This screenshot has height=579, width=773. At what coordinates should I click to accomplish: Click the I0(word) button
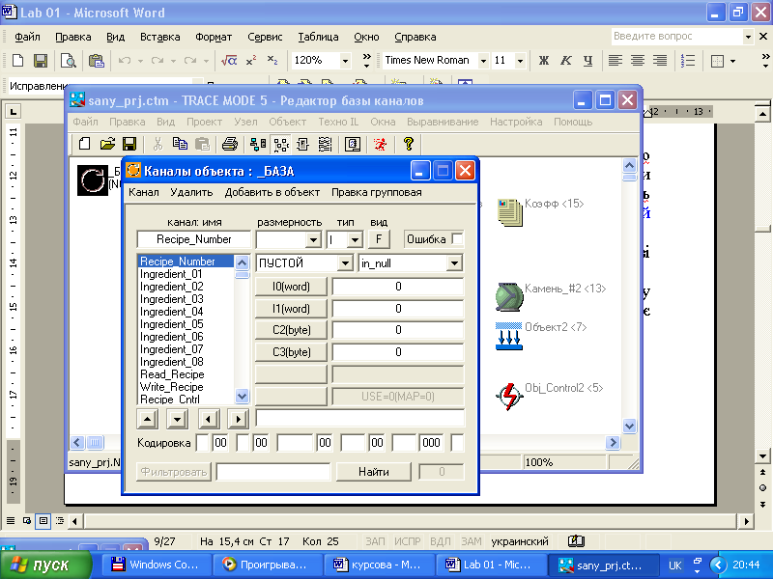pos(291,286)
